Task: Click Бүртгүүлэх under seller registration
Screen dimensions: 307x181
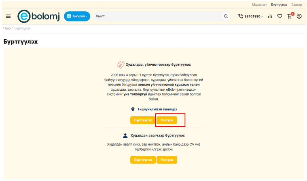Action: (x=143, y=120)
